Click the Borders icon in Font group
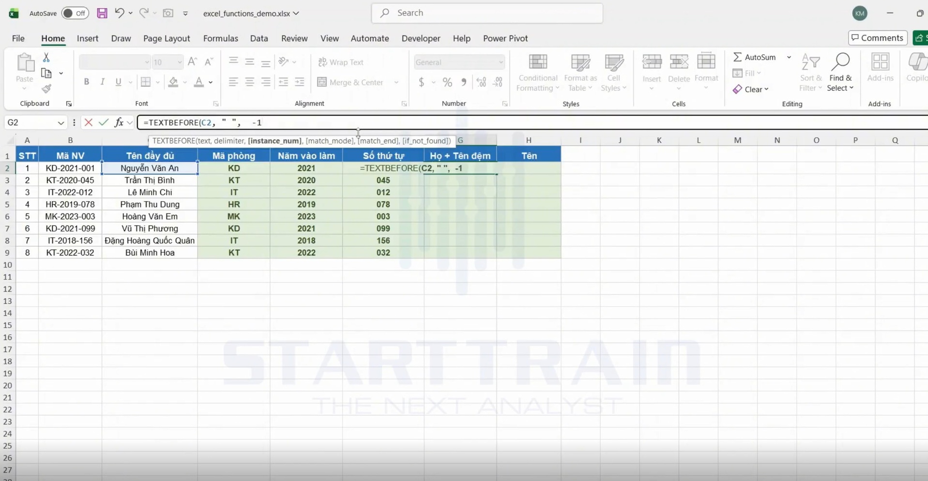 (146, 82)
